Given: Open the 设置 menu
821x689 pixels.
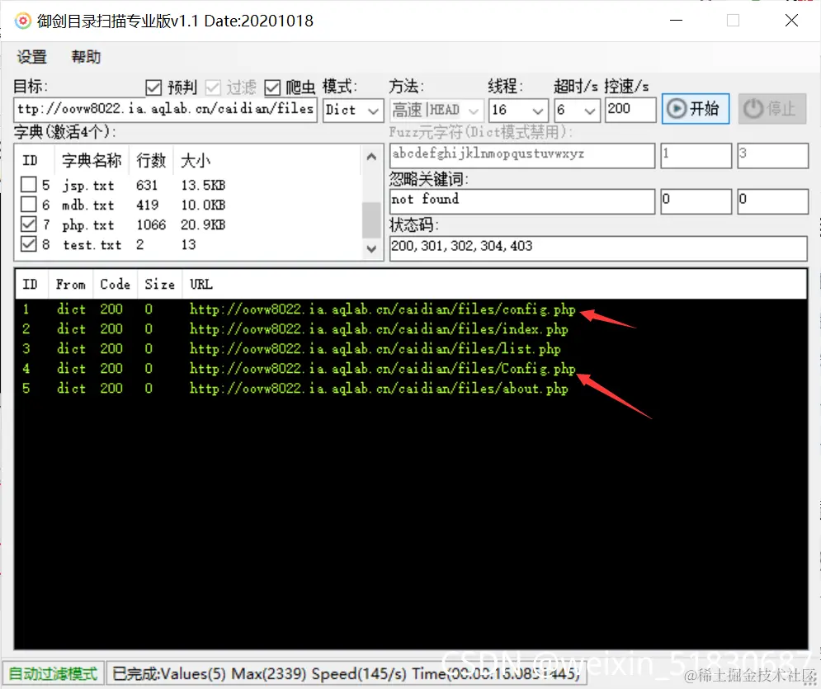Looking at the screenshot, I should click(31, 57).
